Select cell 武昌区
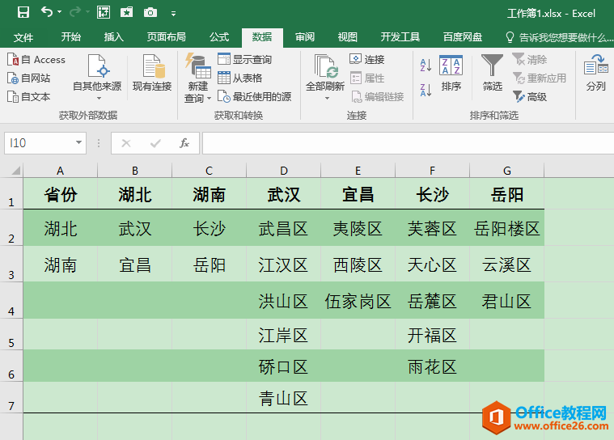Viewport: 614px width, 440px height. [283, 228]
